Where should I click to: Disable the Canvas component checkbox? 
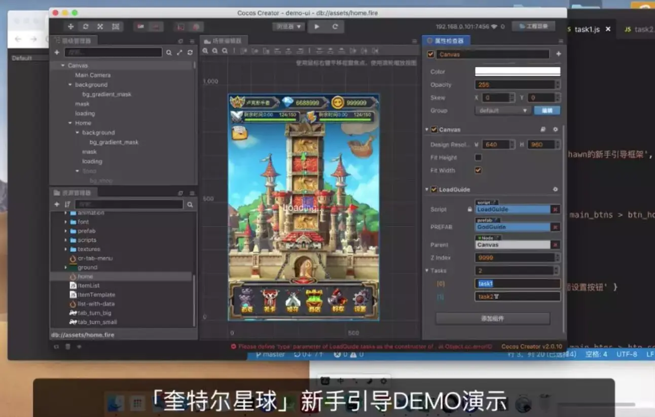point(434,130)
